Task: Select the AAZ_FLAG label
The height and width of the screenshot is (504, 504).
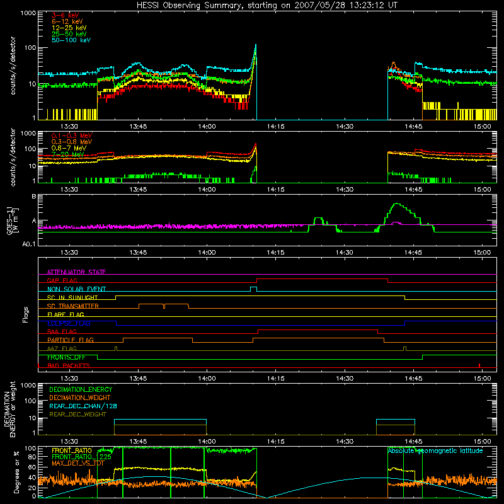Action: point(62,348)
